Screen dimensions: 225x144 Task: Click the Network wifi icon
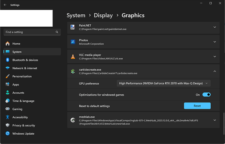click(x=7, y=68)
